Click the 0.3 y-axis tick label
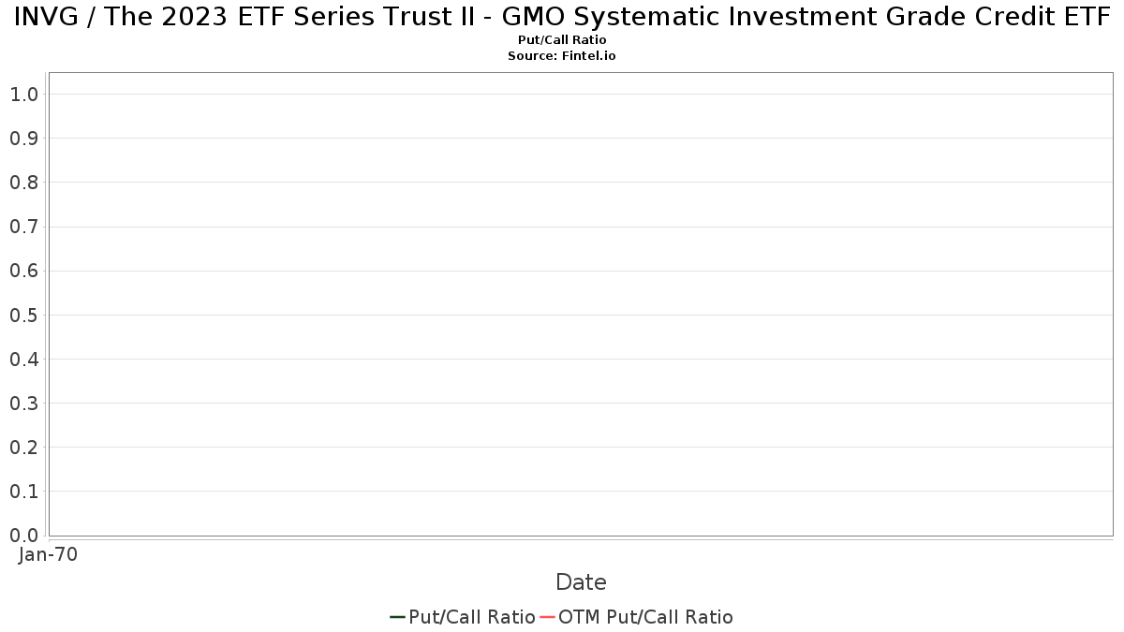 click(23, 404)
